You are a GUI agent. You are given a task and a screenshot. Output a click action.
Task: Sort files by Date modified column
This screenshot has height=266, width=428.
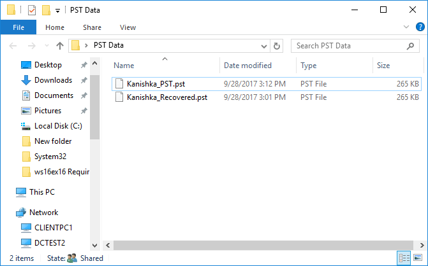pos(247,66)
